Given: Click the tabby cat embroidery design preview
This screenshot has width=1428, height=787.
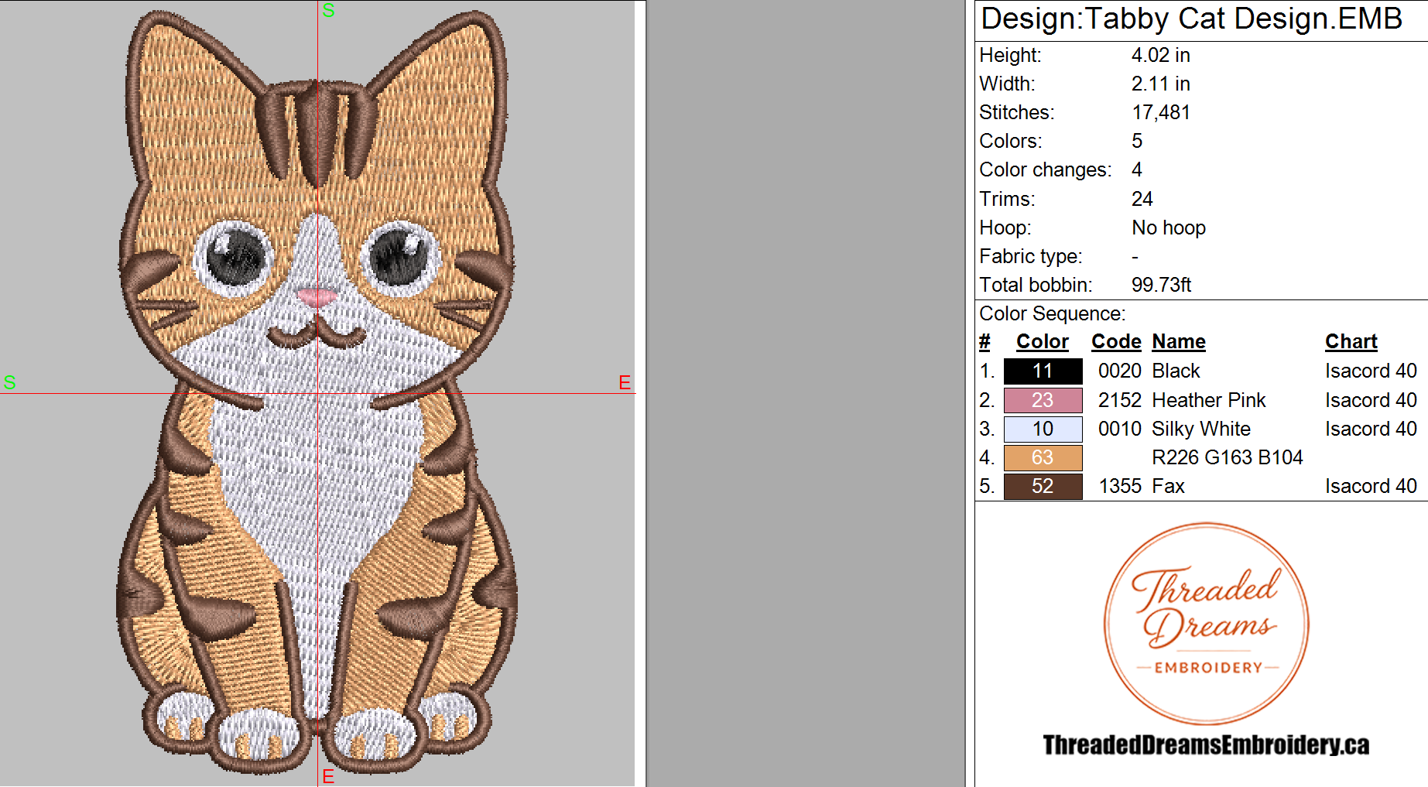Looking at the screenshot, I should [x=317, y=392].
